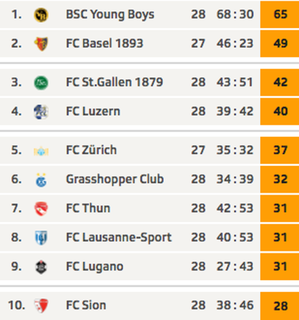Viewport: 299px width, 320px height.
Task: Click the orange 65 points cell
Action: 279,14
